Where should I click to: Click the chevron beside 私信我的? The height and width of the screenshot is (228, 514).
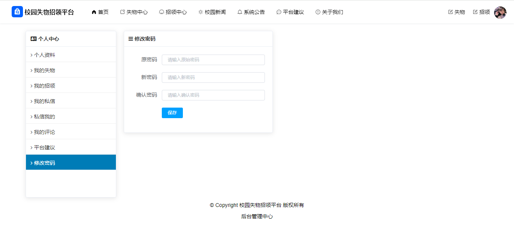pyautogui.click(x=32, y=117)
